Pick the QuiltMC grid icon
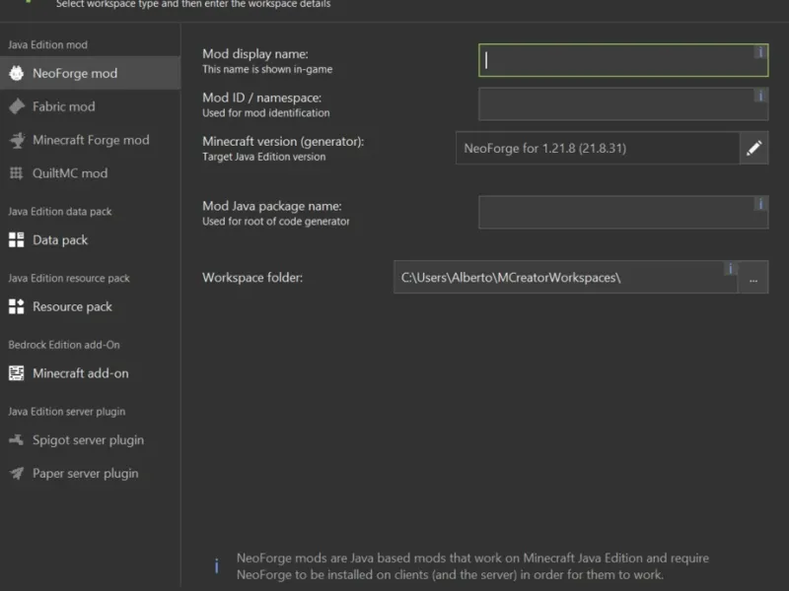The image size is (789, 591). (16, 173)
